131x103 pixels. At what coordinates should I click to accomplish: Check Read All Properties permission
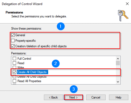pyautogui.click(x=15, y=81)
